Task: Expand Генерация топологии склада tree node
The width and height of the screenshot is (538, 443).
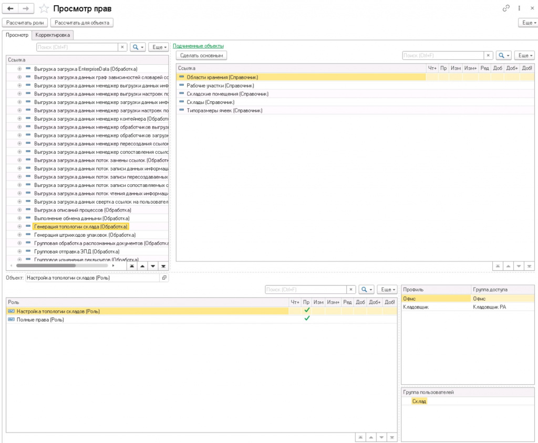Action: 19,226
